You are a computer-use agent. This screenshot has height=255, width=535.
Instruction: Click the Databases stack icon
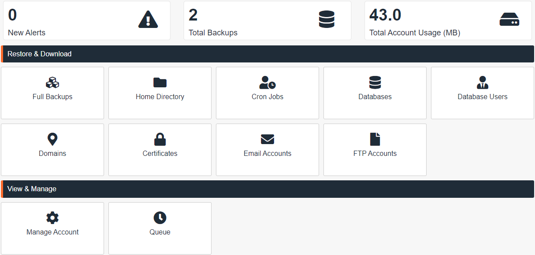375,83
